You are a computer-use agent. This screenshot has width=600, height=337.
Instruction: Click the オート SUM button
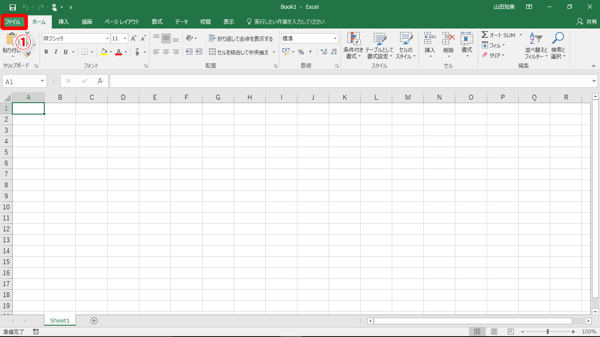point(498,35)
